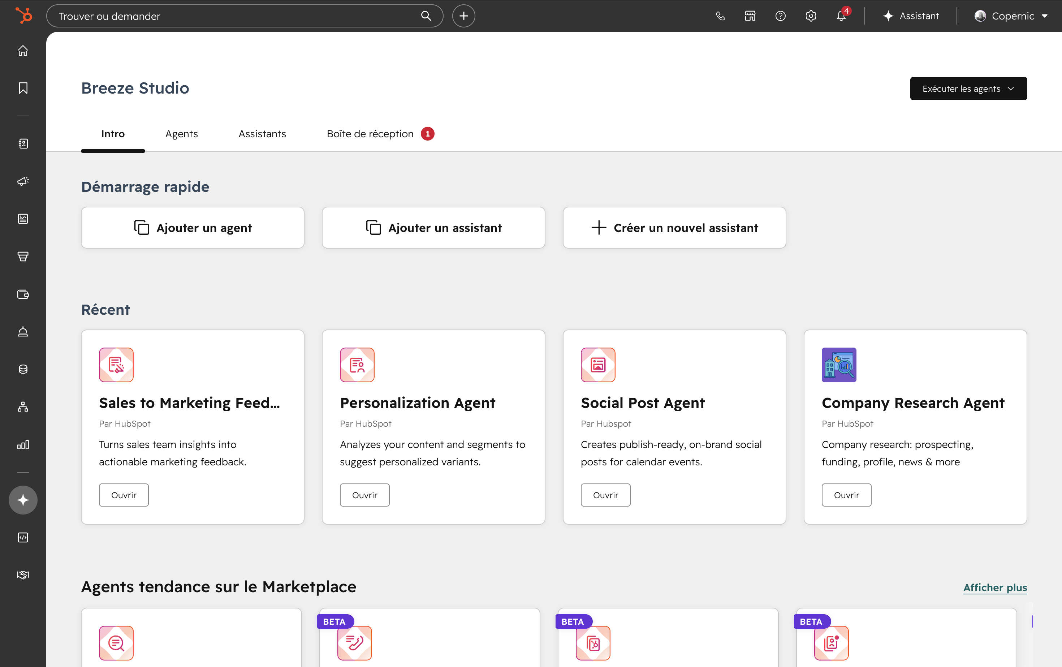Click the Social Post Agent title
This screenshot has height=667, width=1062.
[x=643, y=403]
